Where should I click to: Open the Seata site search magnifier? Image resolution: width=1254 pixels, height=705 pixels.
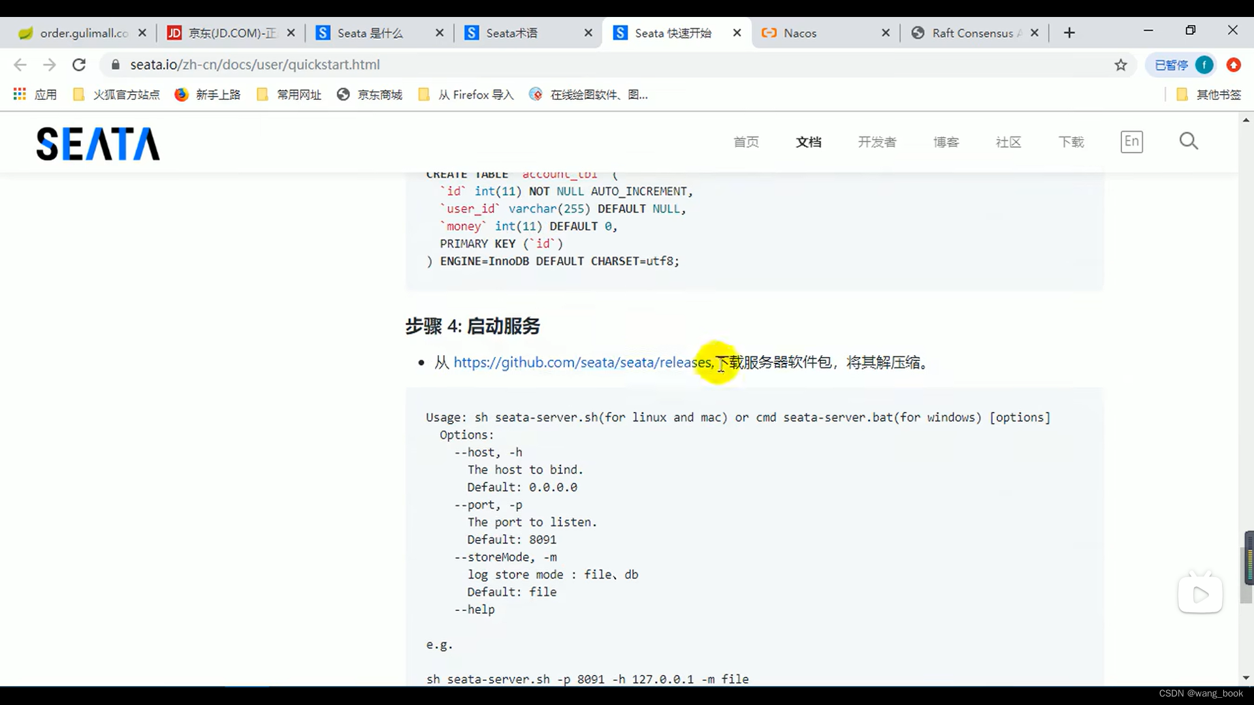[1189, 141]
